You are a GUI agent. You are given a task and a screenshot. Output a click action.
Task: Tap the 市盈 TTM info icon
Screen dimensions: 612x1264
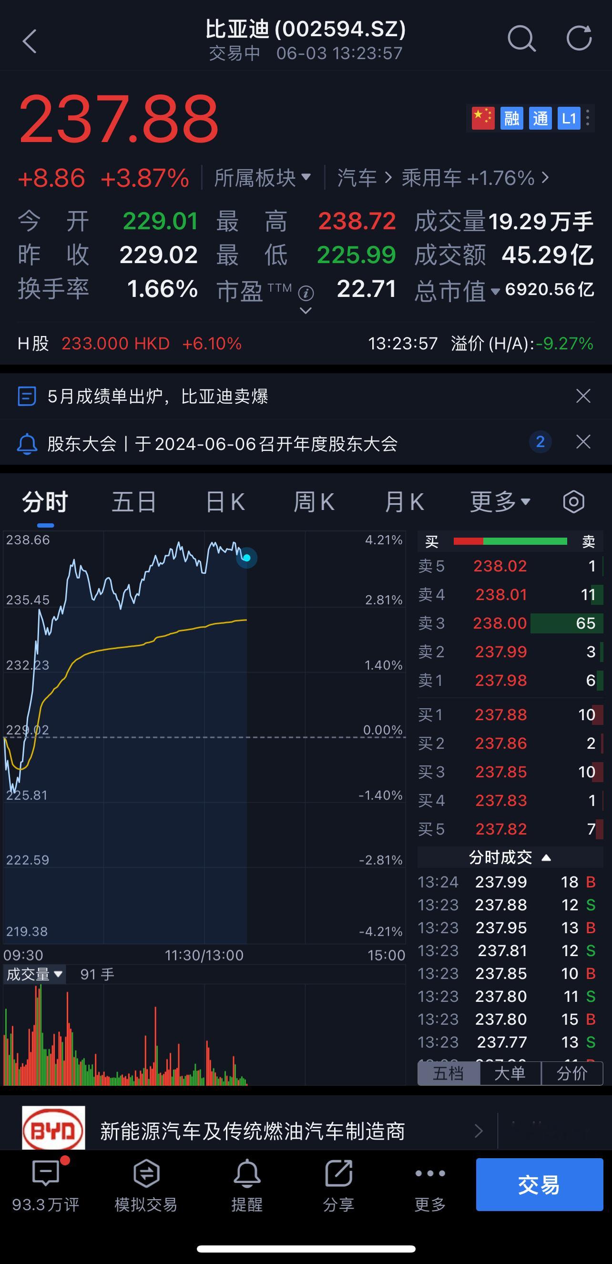(x=306, y=294)
